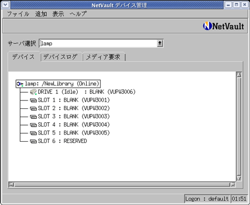Click the SLOT 2 media icon

(33, 108)
